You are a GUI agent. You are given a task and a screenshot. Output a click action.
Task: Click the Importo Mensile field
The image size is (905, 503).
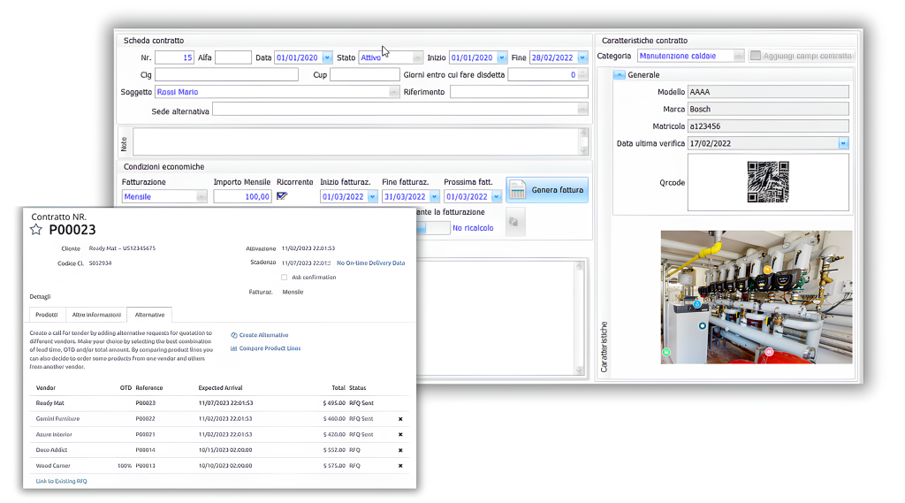point(242,197)
